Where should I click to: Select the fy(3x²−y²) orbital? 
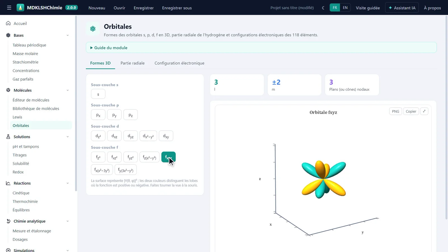(x=125, y=170)
